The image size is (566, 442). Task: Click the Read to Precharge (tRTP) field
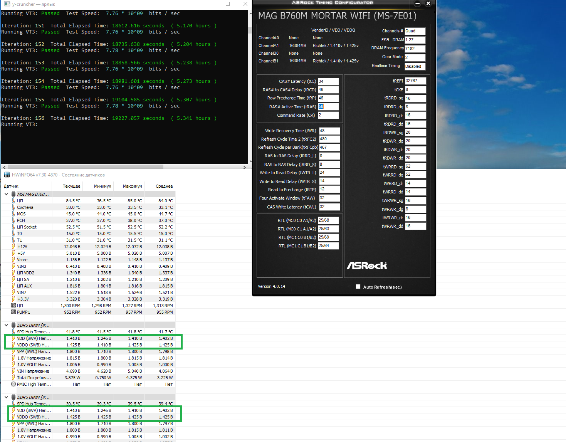click(329, 189)
